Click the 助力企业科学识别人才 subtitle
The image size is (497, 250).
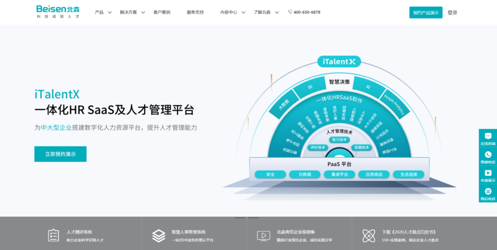click(85, 240)
